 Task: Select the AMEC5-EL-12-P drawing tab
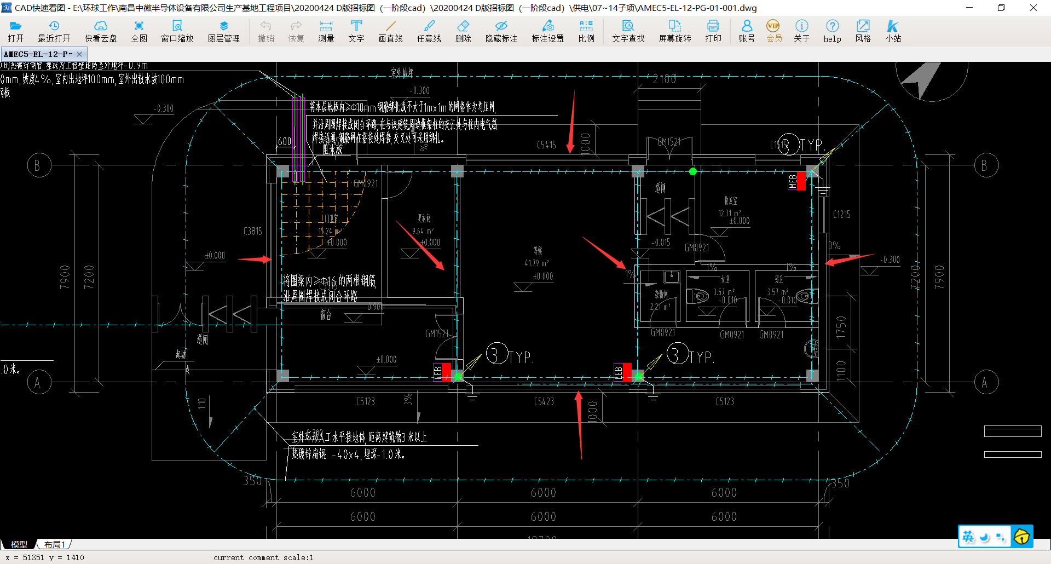click(38, 54)
